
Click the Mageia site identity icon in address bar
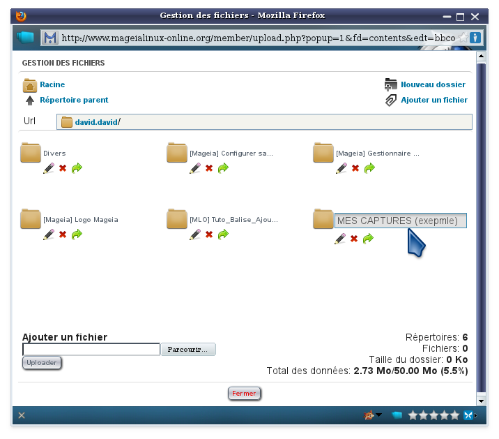coord(50,38)
